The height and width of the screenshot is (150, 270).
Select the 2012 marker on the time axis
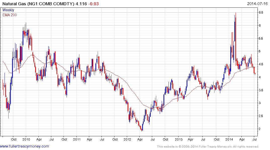128,139
